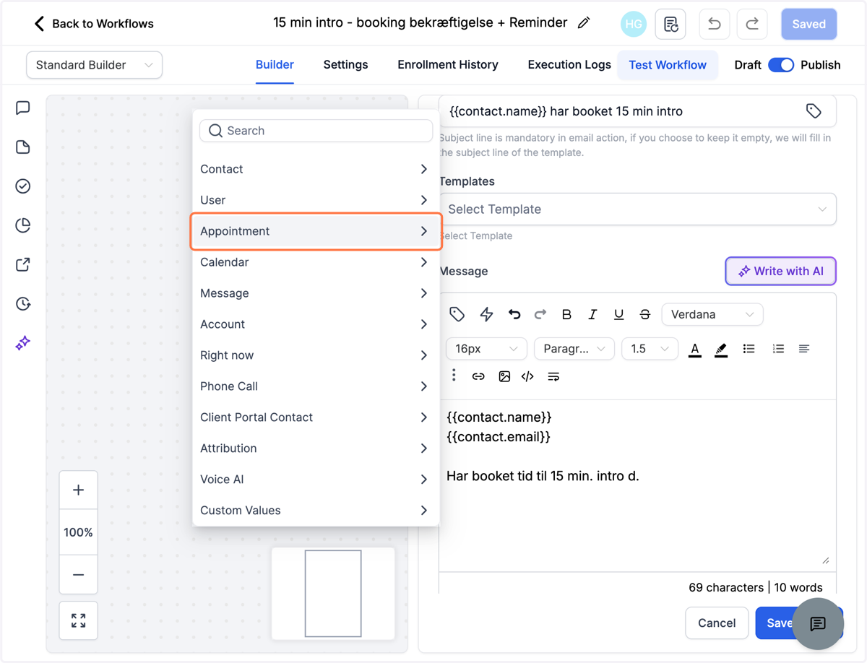Open the floating chat support bubble
This screenshot has width=867, height=663.
click(x=818, y=623)
